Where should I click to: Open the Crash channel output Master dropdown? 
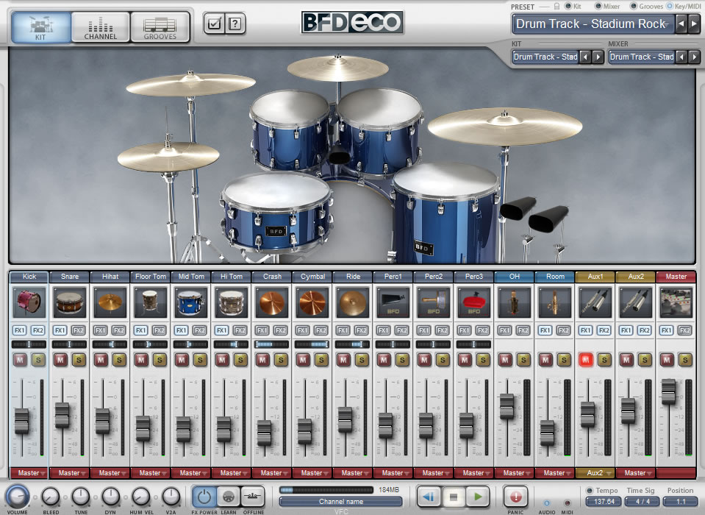pos(272,473)
